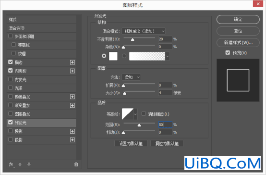
Task: Expand the 等高线 contour picker arrow
Action: [135, 114]
